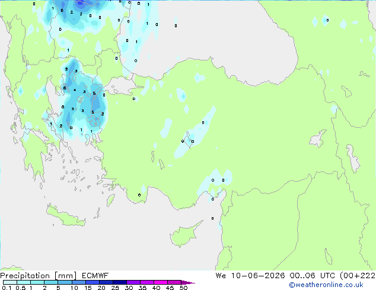Select the 40–45 mm magenta legend swatch

(161, 282)
